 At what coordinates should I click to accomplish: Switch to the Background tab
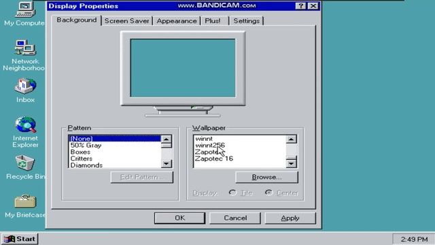pos(77,20)
